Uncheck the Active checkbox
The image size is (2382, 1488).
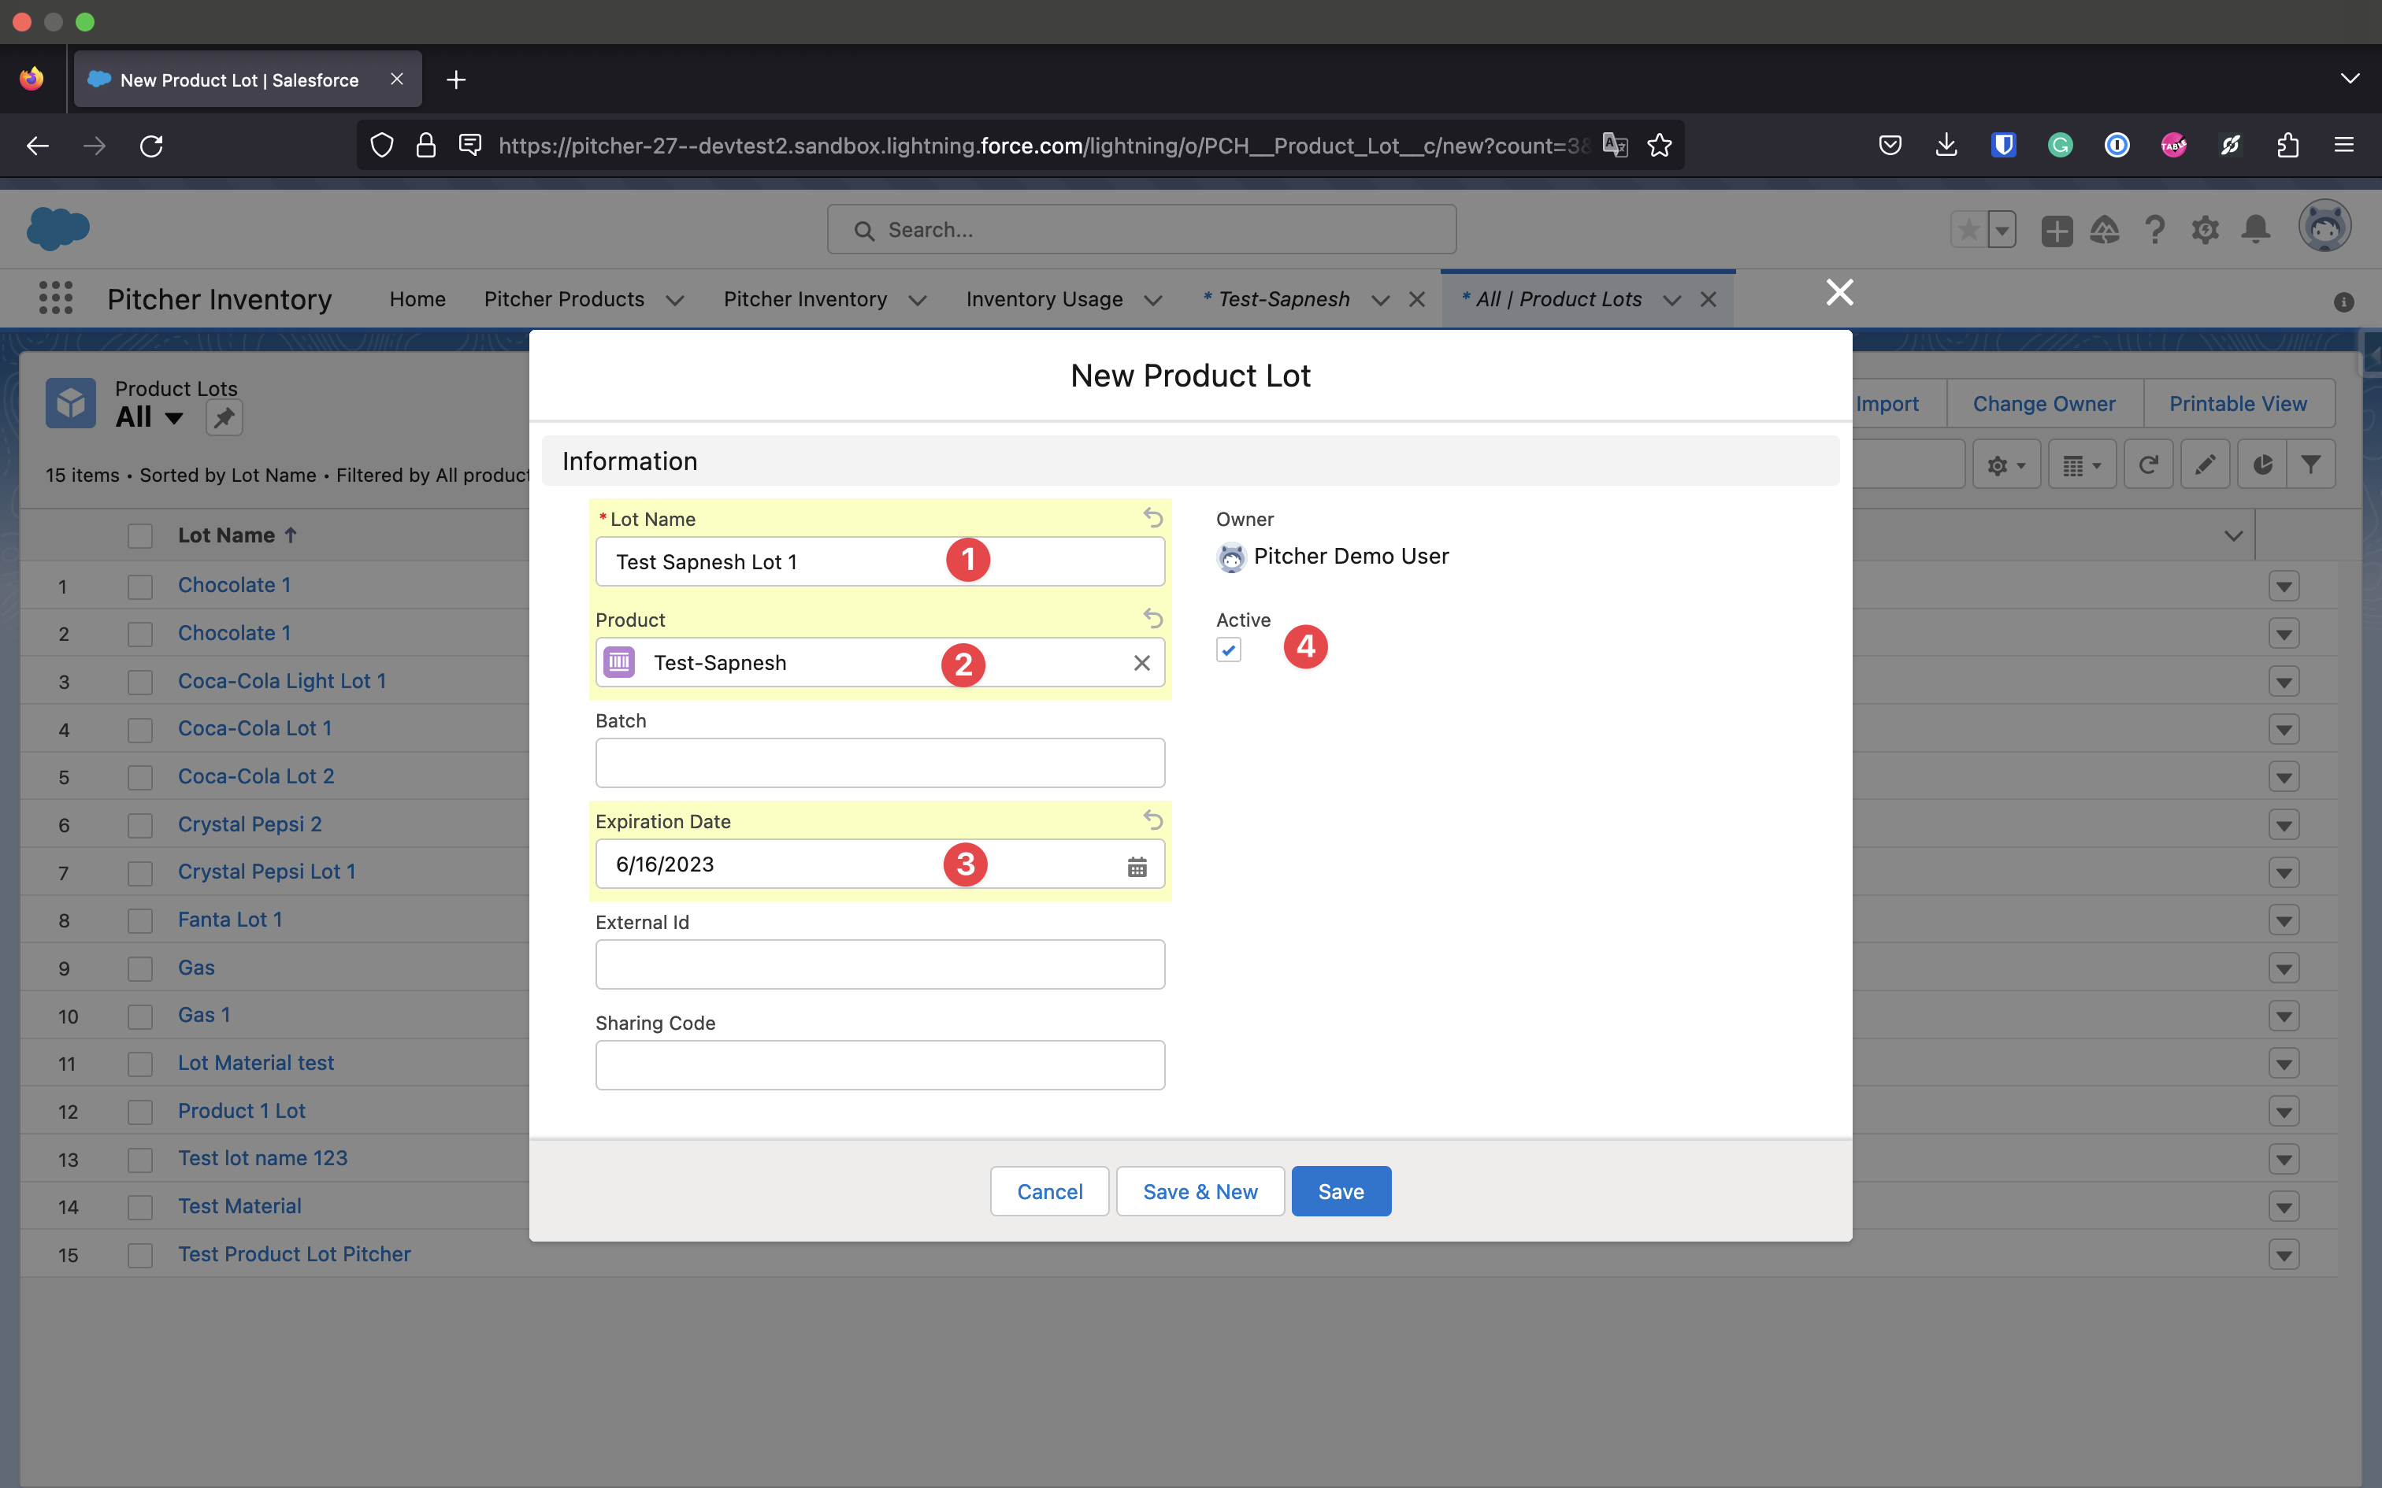(x=1228, y=650)
